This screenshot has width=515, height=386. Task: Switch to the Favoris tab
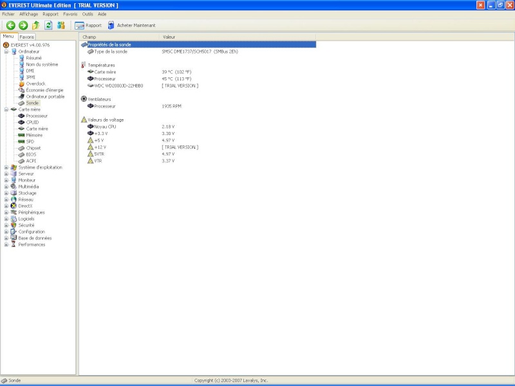point(26,37)
